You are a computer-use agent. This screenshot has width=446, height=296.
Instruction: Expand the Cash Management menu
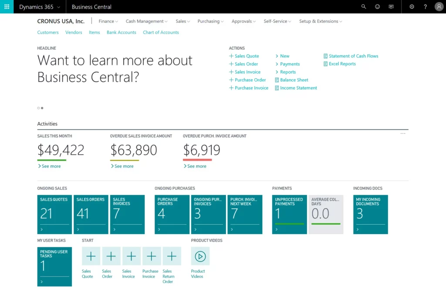pos(146,21)
